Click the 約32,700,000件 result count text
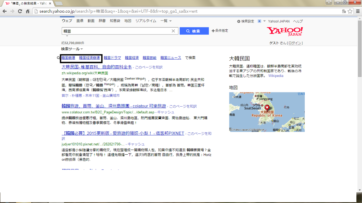The height and width of the screenshot is (203, 362). (x=73, y=43)
